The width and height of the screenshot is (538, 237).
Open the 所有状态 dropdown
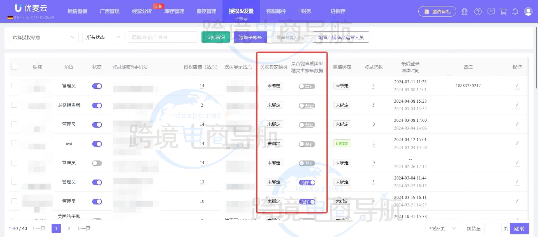coord(103,37)
